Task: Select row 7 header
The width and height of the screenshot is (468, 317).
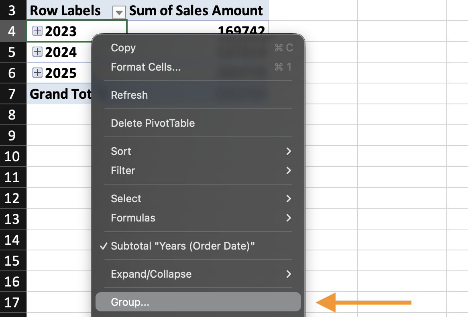Action: pyautogui.click(x=13, y=94)
